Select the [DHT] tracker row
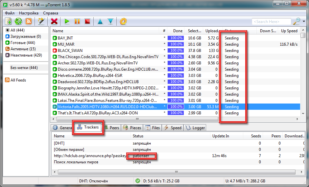 pyautogui.click(x=178, y=143)
